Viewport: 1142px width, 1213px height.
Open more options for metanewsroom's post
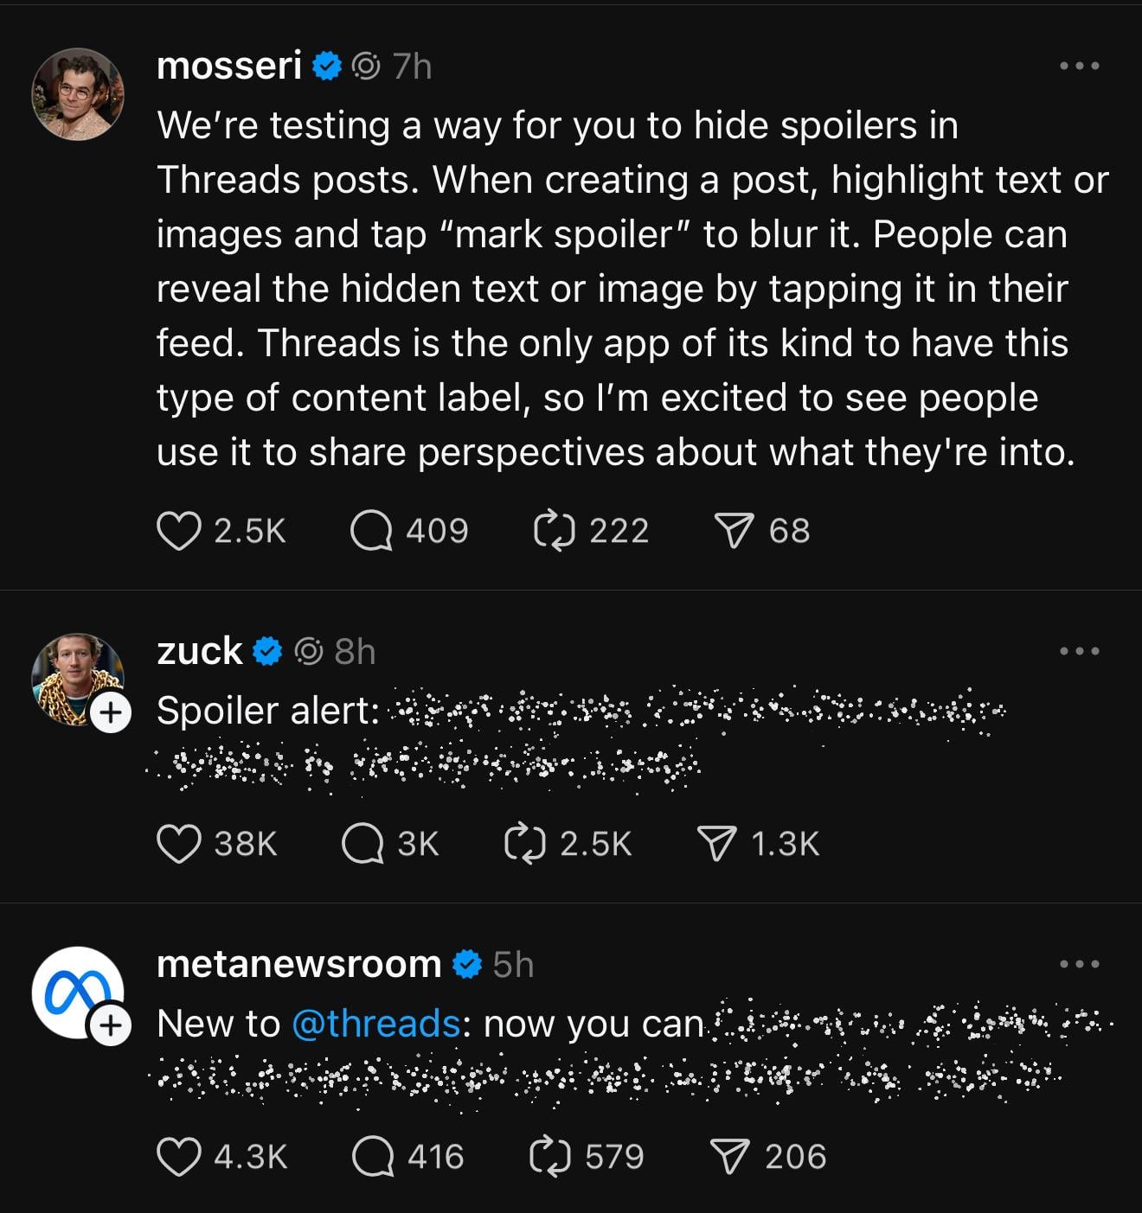(x=1080, y=964)
